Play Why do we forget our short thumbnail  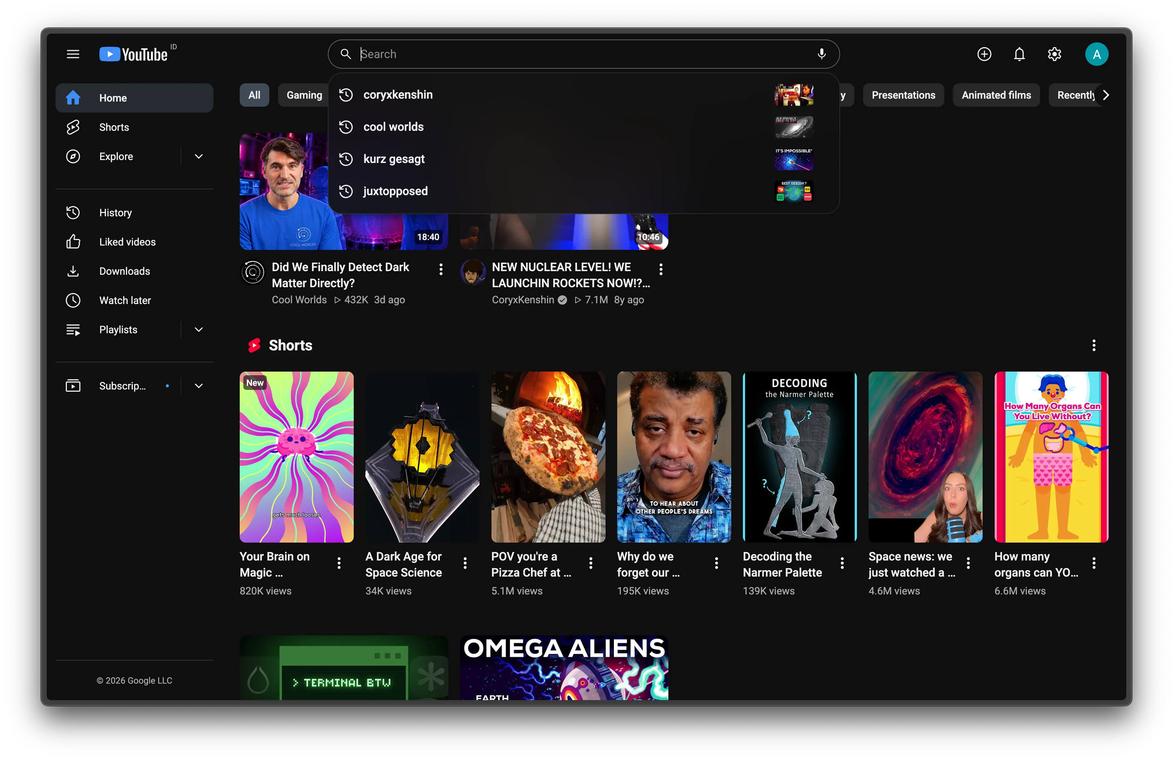point(674,457)
